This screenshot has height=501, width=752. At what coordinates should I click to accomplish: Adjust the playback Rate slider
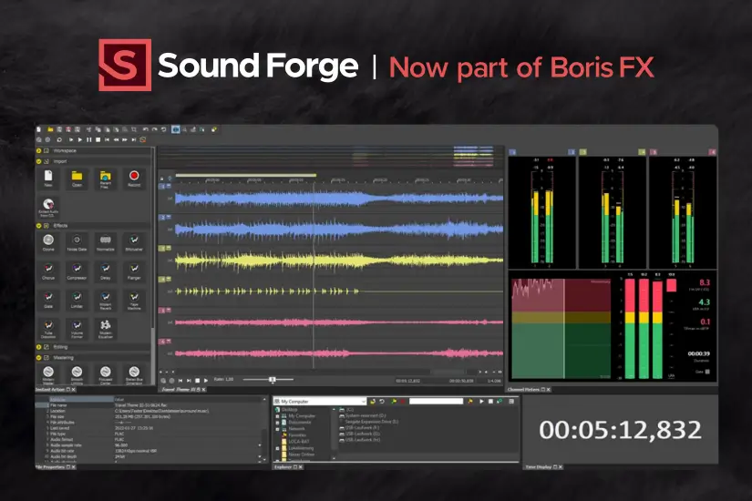pos(272,380)
